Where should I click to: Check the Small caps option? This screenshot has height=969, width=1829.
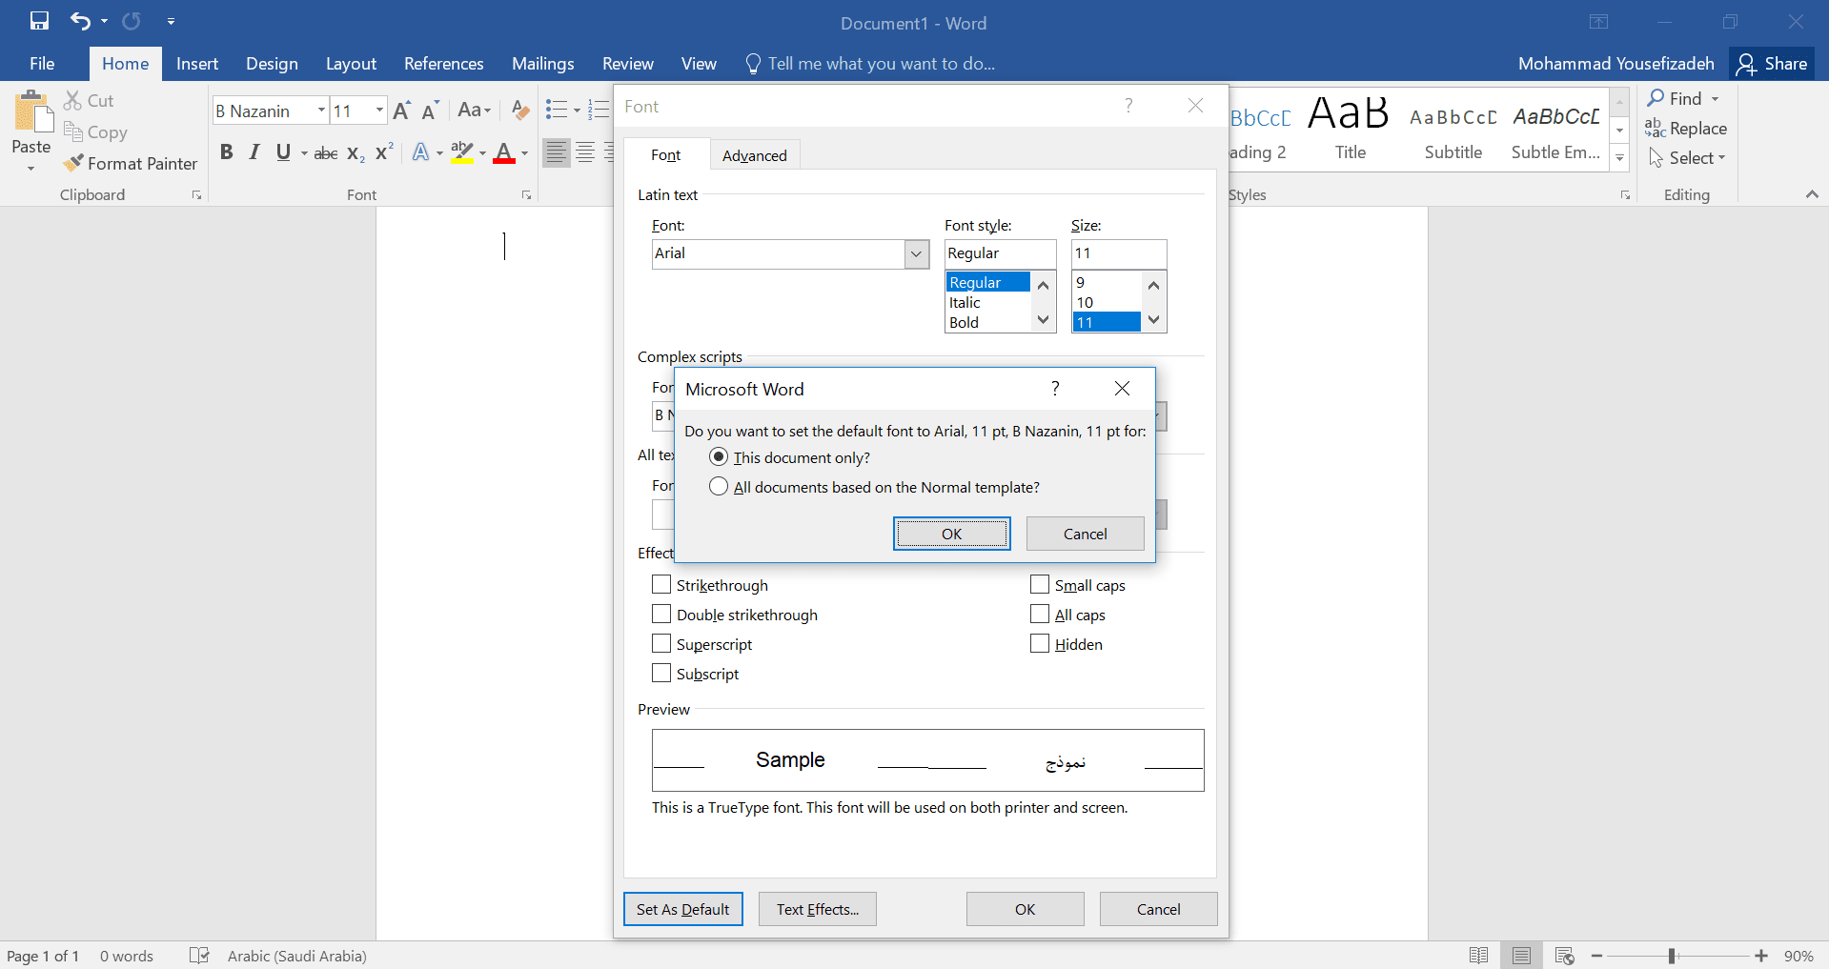pos(1040,585)
